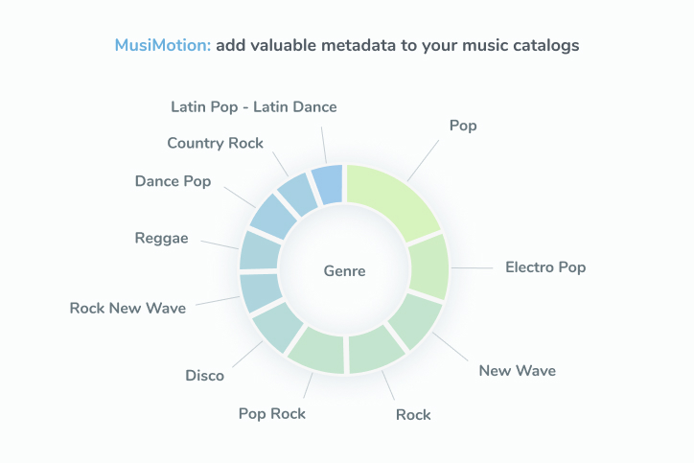This screenshot has width=694, height=463.
Task: Click the blue Latin Pop segment
Action: [328, 185]
